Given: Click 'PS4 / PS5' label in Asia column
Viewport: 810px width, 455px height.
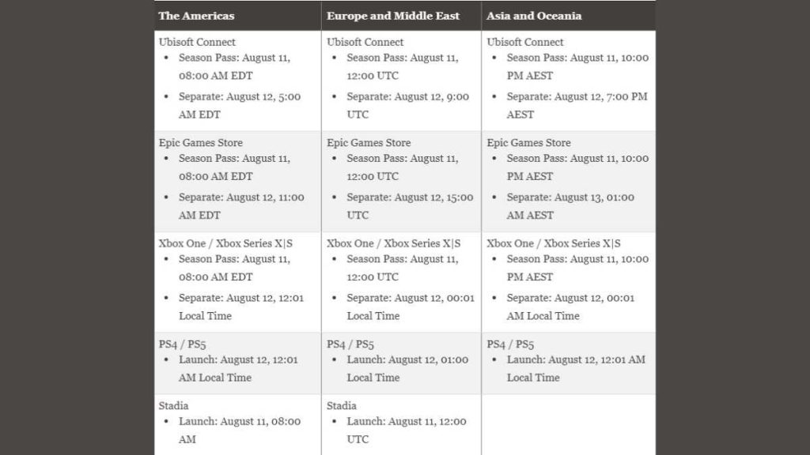Looking at the screenshot, I should click(510, 344).
